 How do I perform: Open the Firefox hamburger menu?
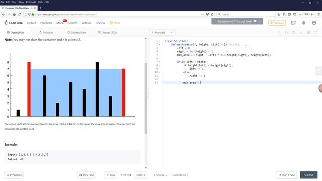pyautogui.click(x=318, y=14)
